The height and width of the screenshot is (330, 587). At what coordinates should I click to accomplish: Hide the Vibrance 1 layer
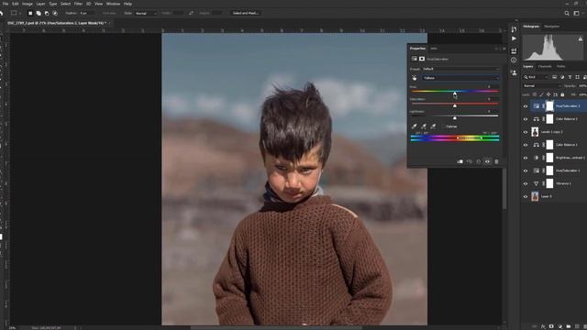[526, 183]
